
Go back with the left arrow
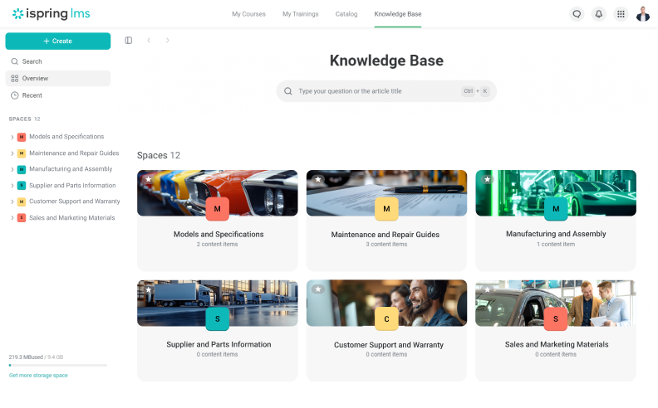[x=149, y=40]
